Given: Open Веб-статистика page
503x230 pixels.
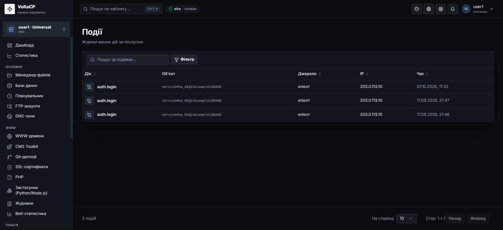Looking at the screenshot, I should coord(36,214).
